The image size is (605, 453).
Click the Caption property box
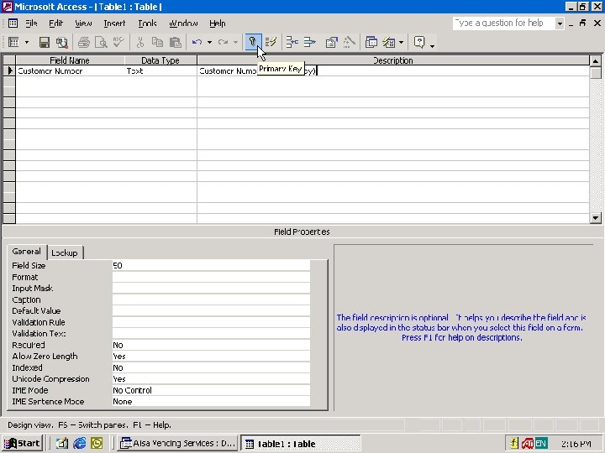211,299
